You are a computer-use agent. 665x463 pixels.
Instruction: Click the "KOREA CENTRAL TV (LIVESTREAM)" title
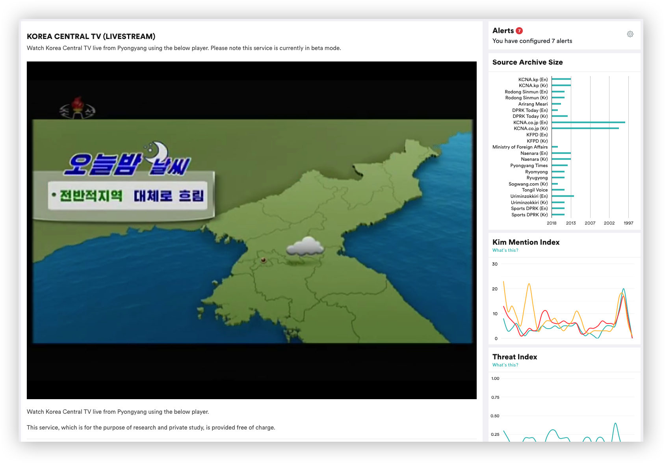click(91, 36)
